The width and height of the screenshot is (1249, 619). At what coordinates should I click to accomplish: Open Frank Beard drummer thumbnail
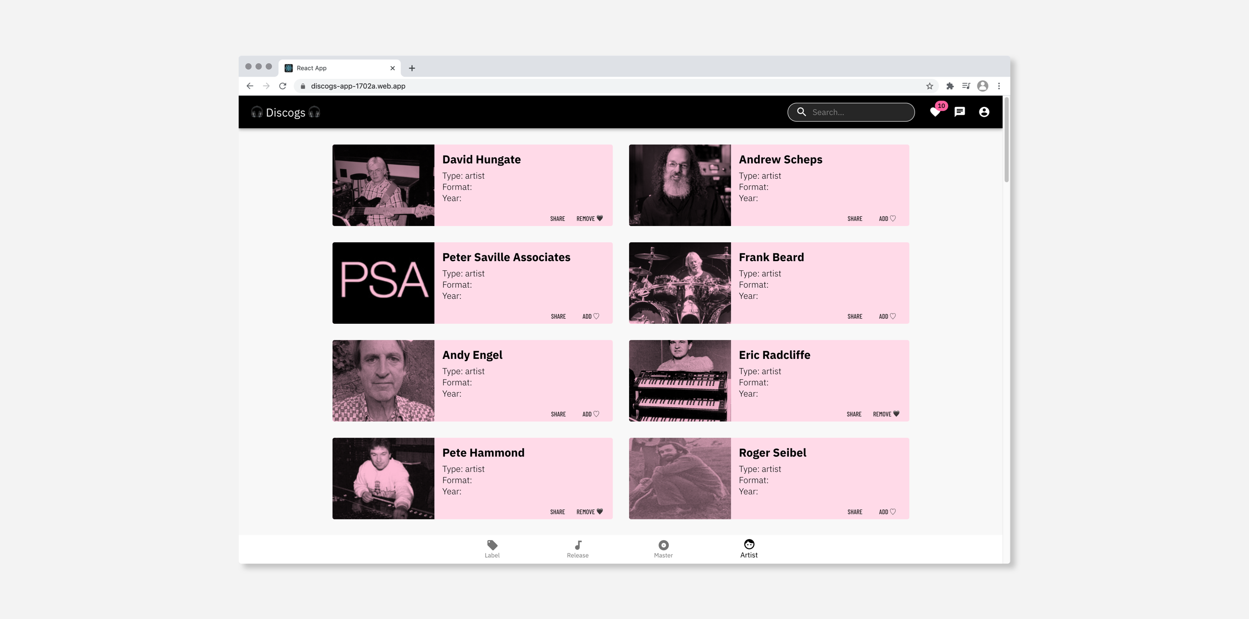click(680, 283)
